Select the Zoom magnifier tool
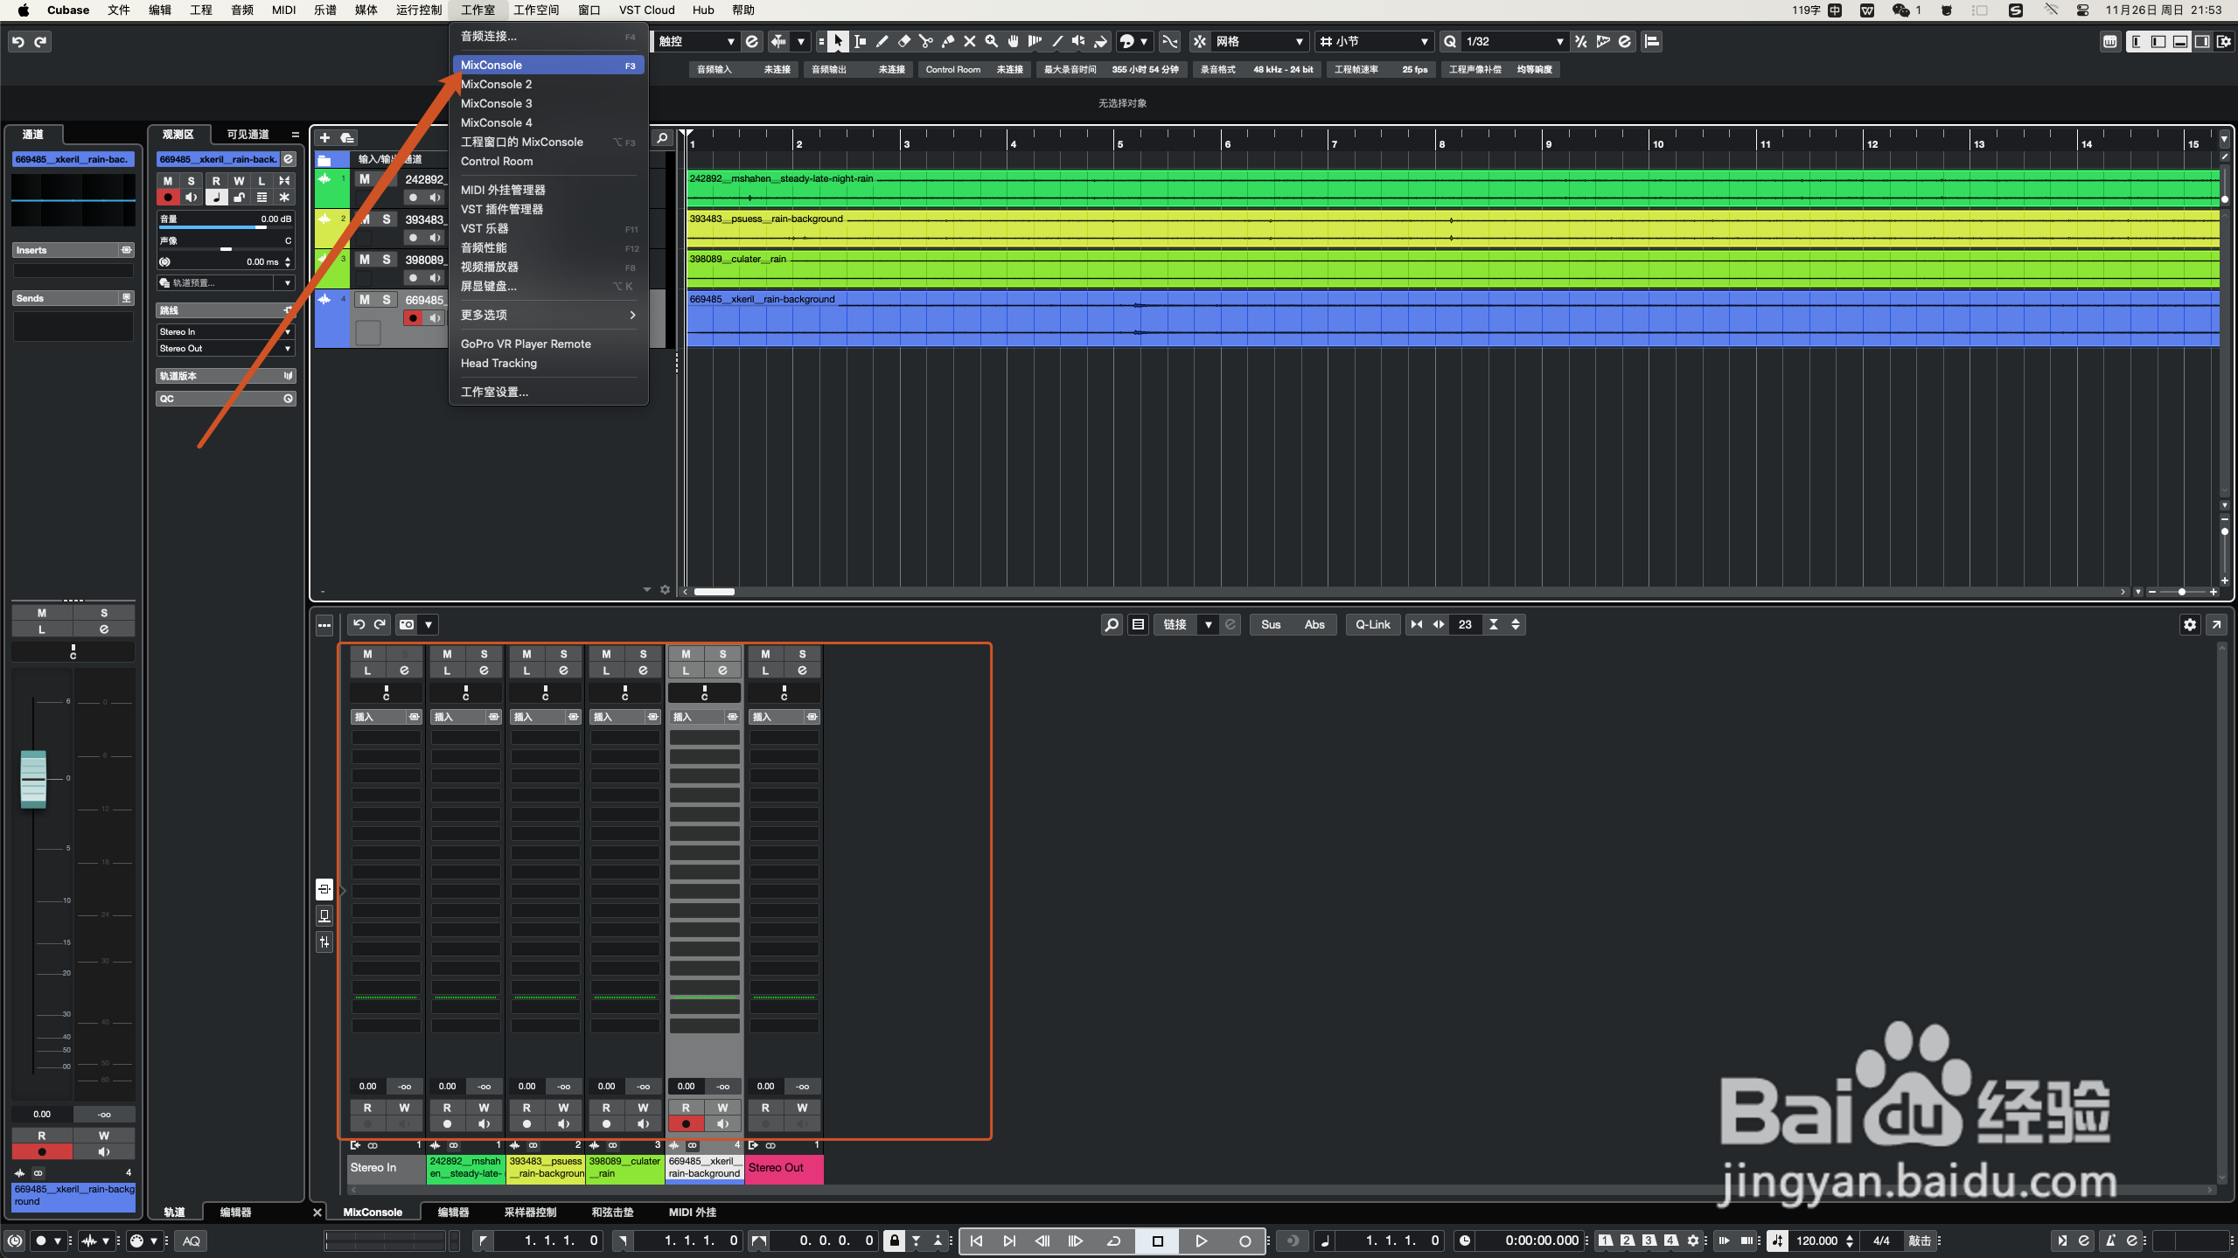Image resolution: width=2238 pixels, height=1258 pixels. [991, 41]
